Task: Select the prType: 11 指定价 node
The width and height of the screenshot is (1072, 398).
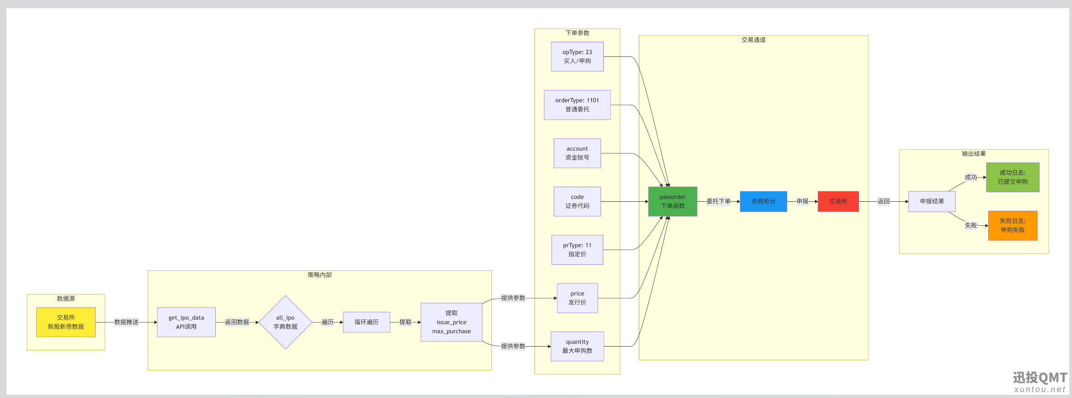Action: tap(577, 250)
